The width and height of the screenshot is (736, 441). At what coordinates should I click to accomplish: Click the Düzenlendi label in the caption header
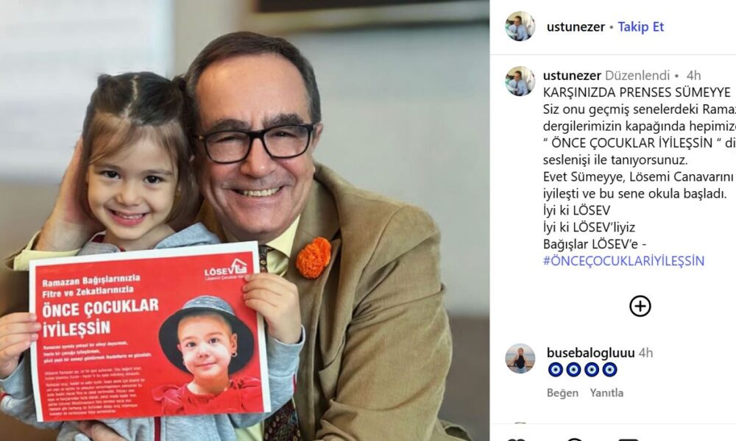[x=637, y=76]
